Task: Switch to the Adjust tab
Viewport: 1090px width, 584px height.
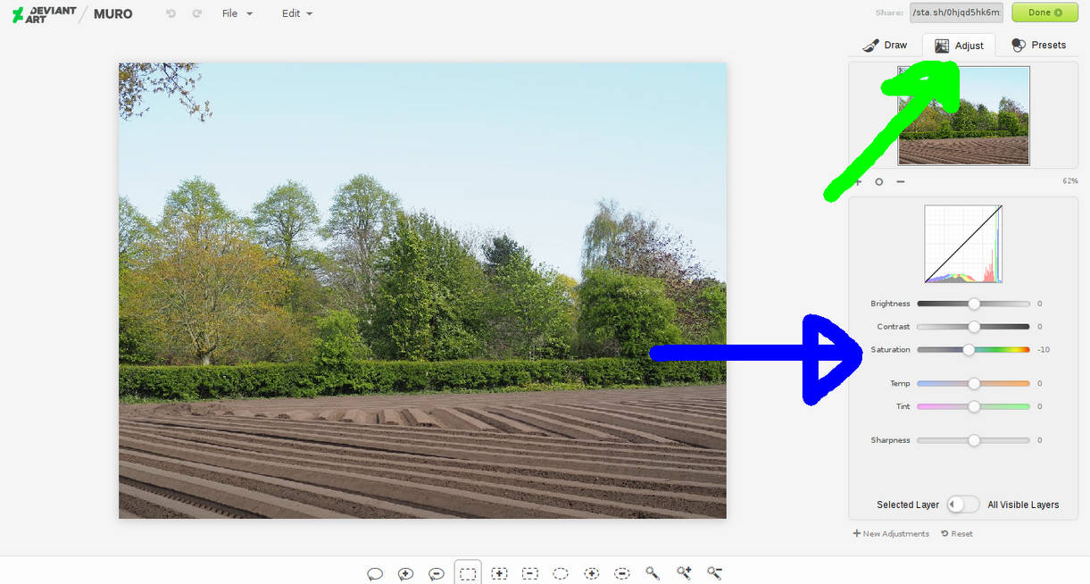Action: (x=959, y=46)
